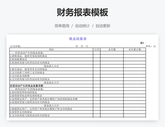Viewport: 165px width, 127px height.
Task: Select the 本年累计数 column header
Action: 135,49
